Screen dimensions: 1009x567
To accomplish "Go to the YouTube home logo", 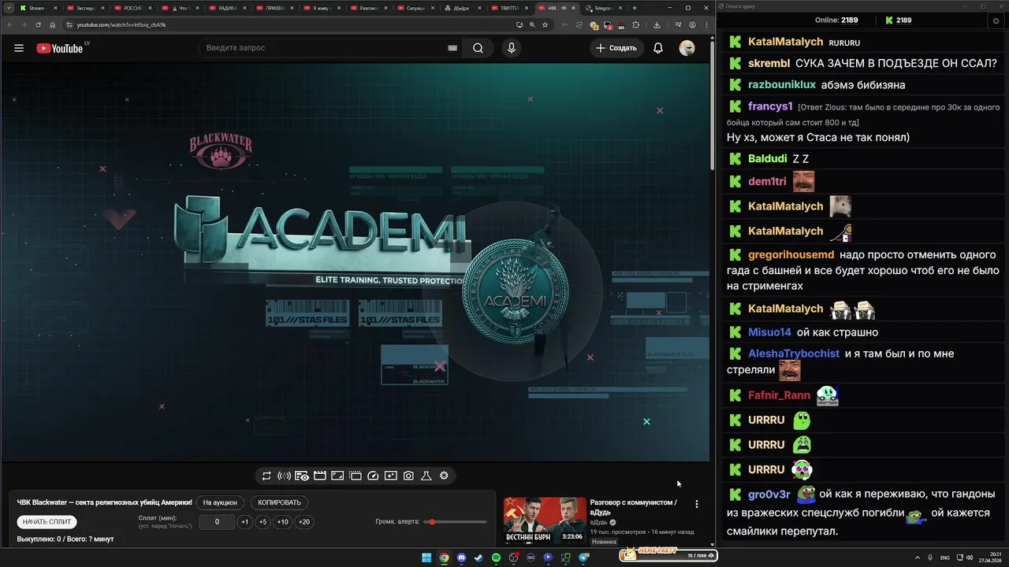I will pos(60,48).
